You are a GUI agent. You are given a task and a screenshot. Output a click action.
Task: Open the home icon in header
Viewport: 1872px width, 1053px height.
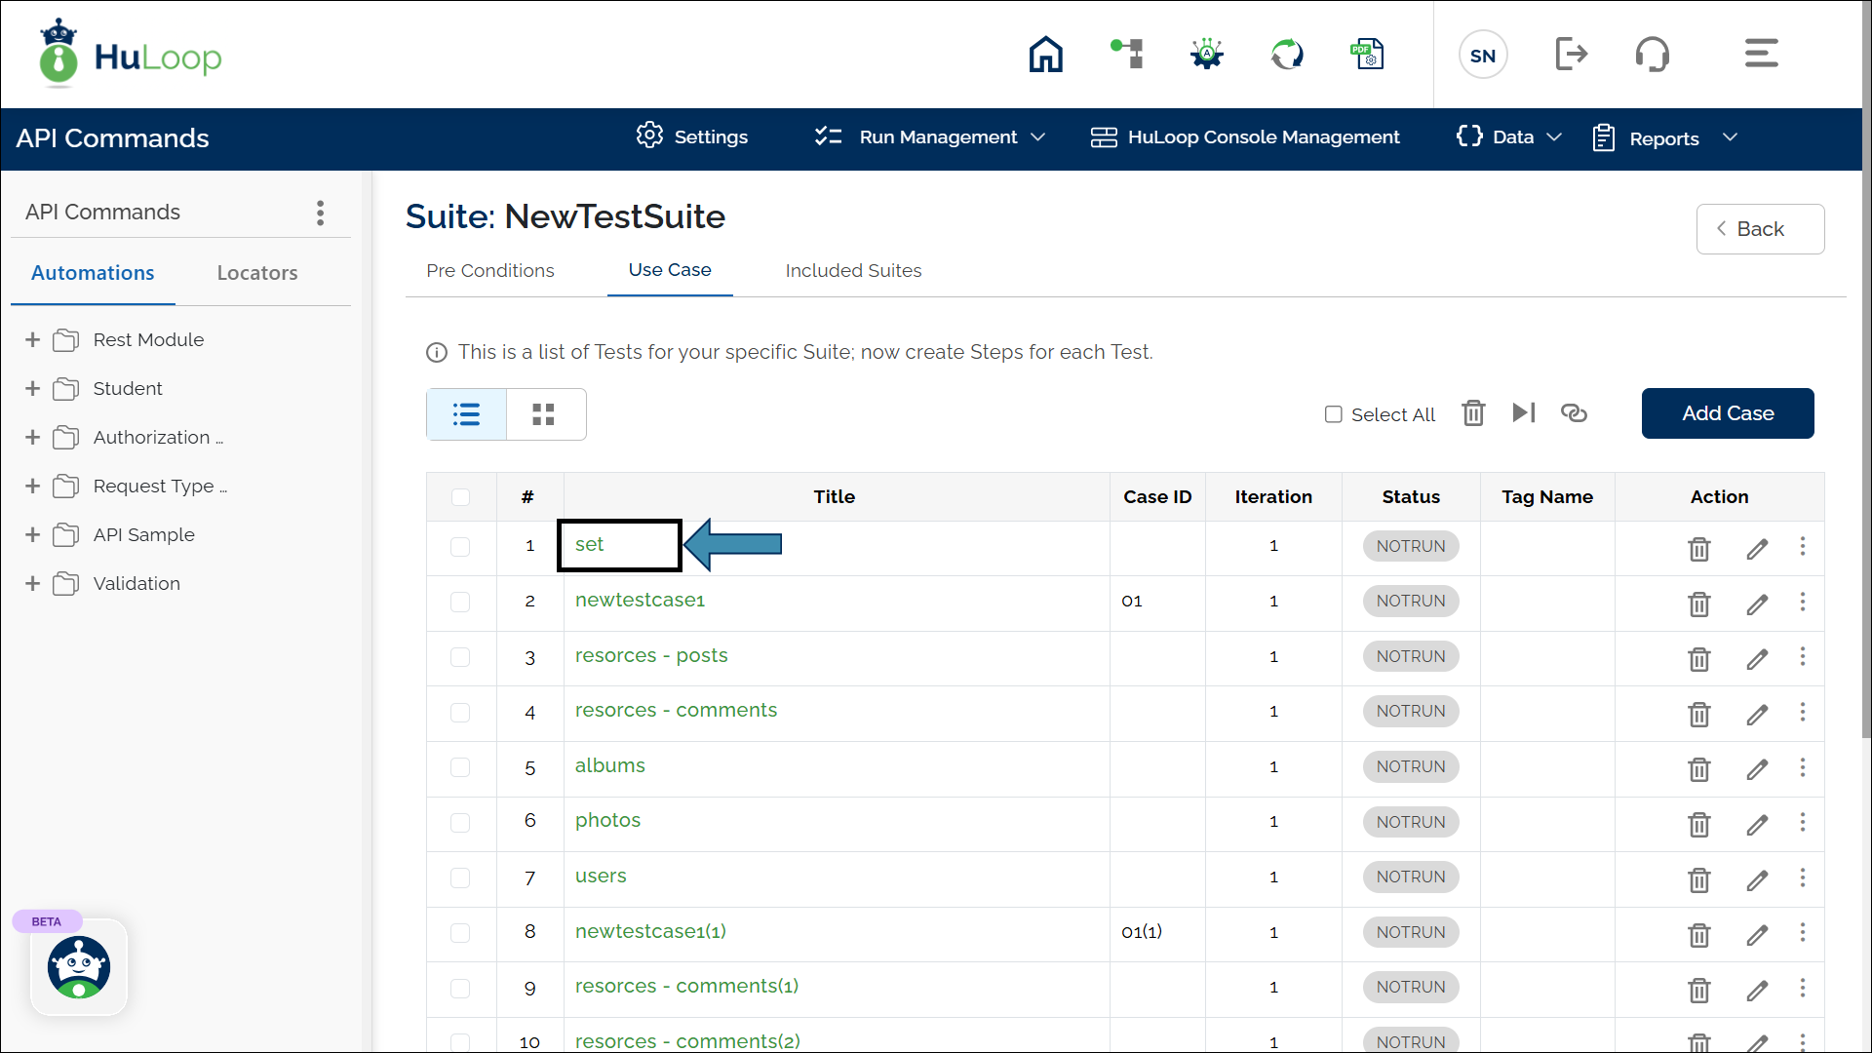pos(1045,55)
